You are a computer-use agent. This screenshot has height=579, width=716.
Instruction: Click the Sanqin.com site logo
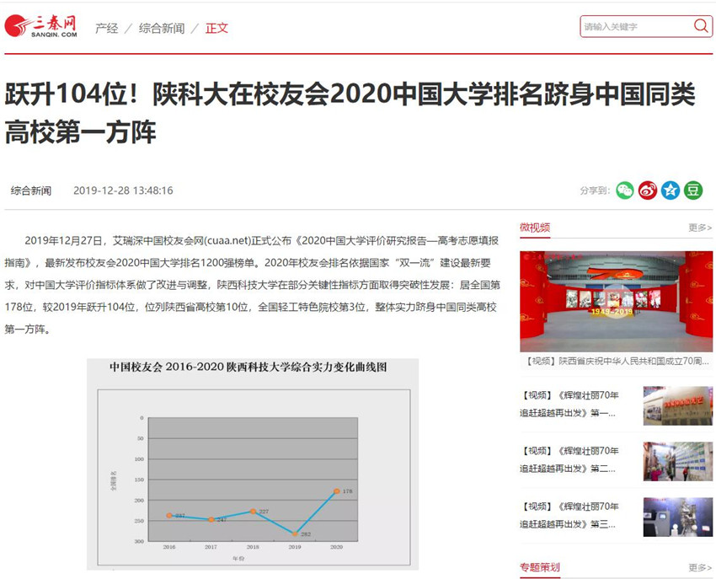[41, 26]
